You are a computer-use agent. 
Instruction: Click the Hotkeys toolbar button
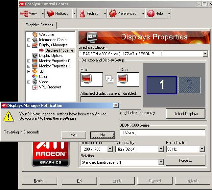tap(59, 13)
